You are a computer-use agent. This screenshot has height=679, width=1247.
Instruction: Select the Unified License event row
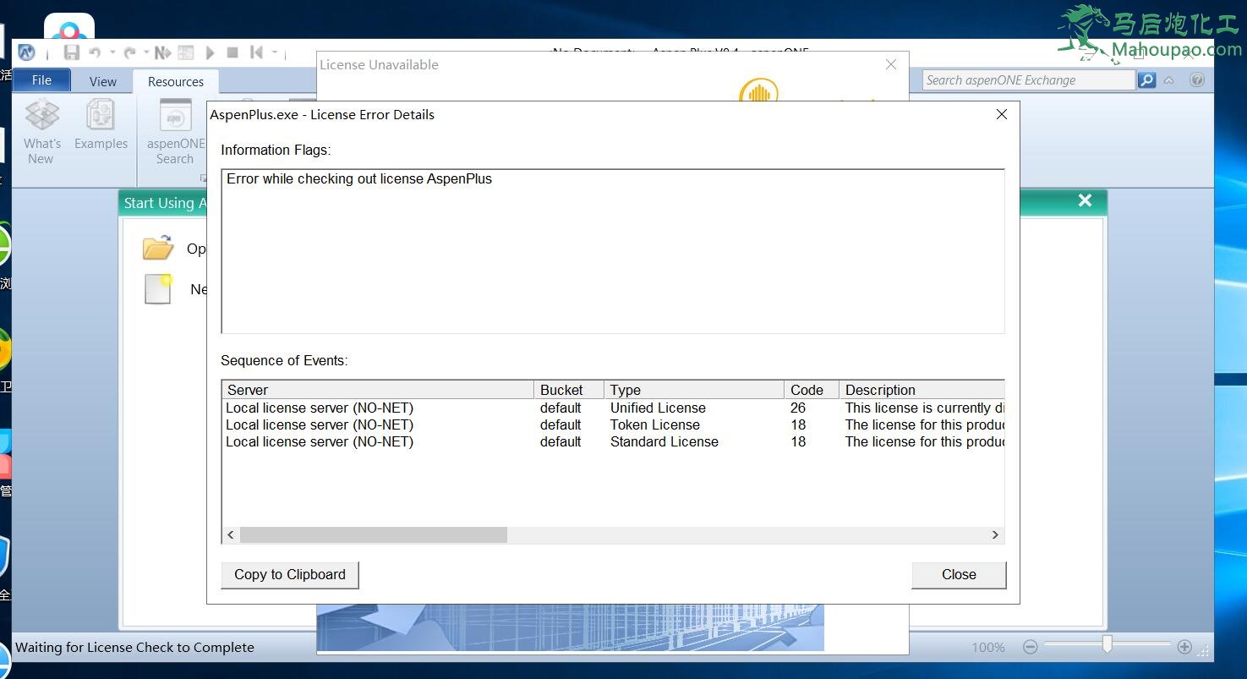tap(613, 408)
